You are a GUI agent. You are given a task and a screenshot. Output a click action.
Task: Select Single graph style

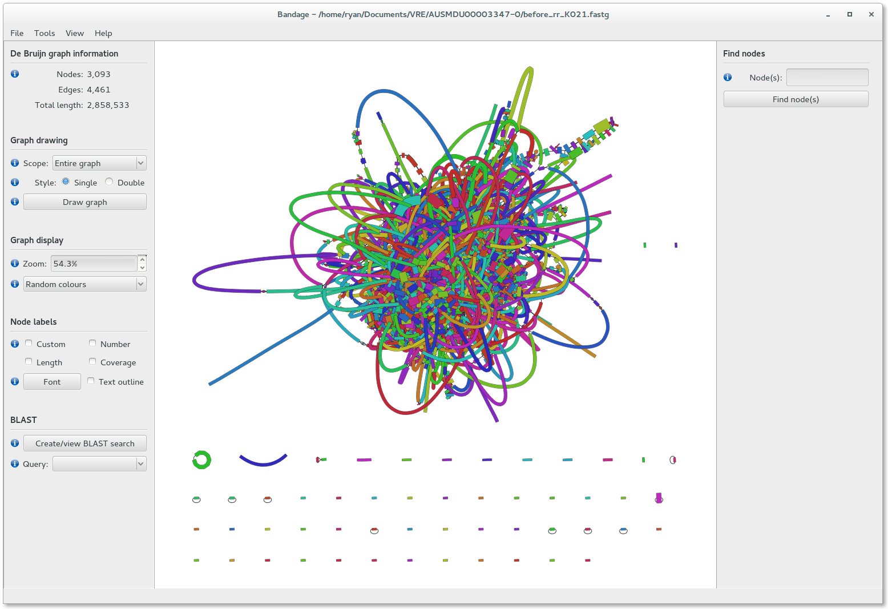[66, 182]
